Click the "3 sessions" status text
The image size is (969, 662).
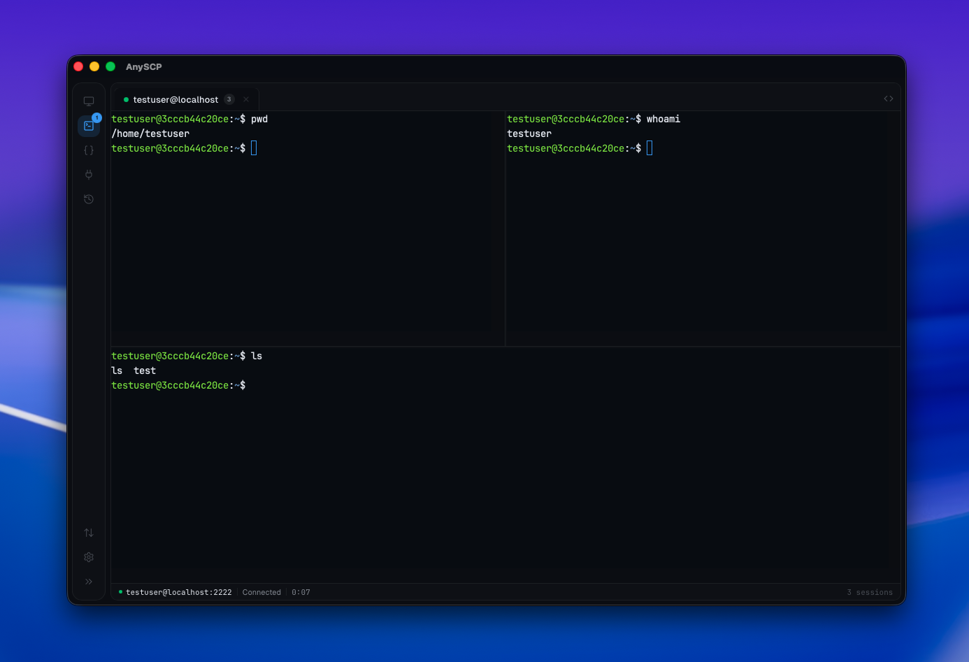(x=870, y=592)
